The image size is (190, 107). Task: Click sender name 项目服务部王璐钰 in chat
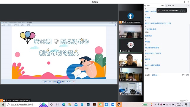(x=152, y=48)
